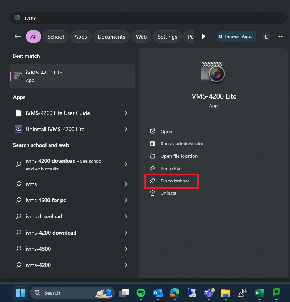Switch to the Settings filter tab
Viewport: 290px width, 302px height.
(x=167, y=37)
